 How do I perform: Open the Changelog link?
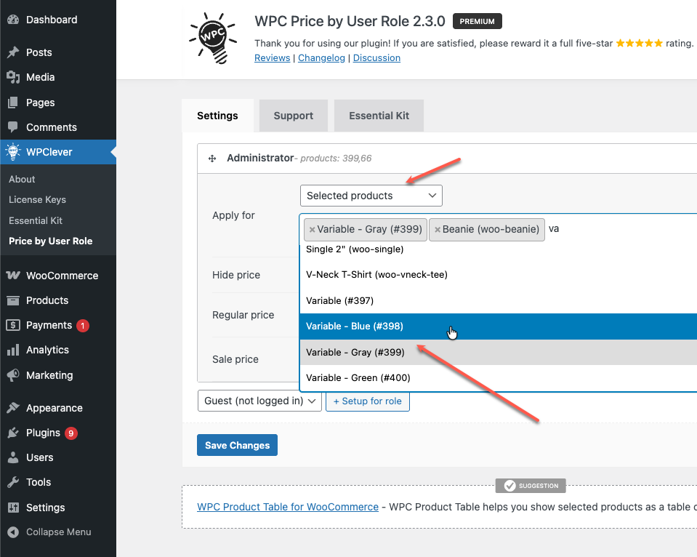pos(321,58)
